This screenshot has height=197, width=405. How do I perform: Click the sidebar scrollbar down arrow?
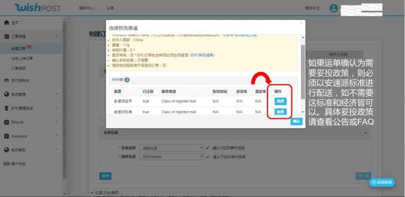click(x=64, y=193)
